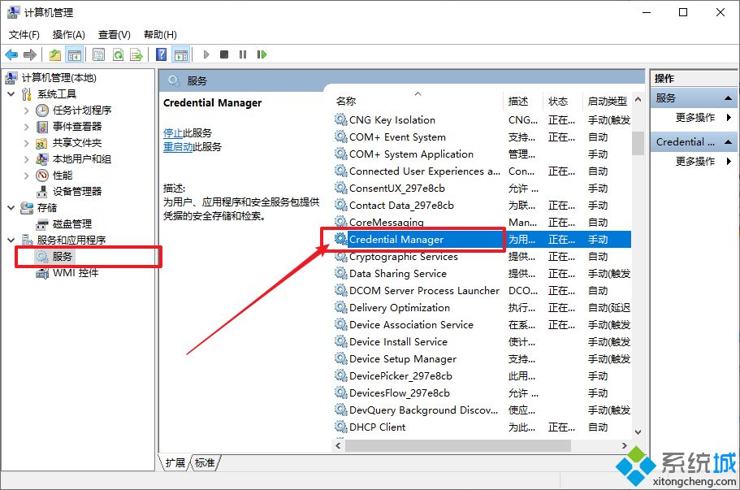Open 更多操作 under 服务 in actions pane
The width and height of the screenshot is (740, 490).
pos(695,118)
